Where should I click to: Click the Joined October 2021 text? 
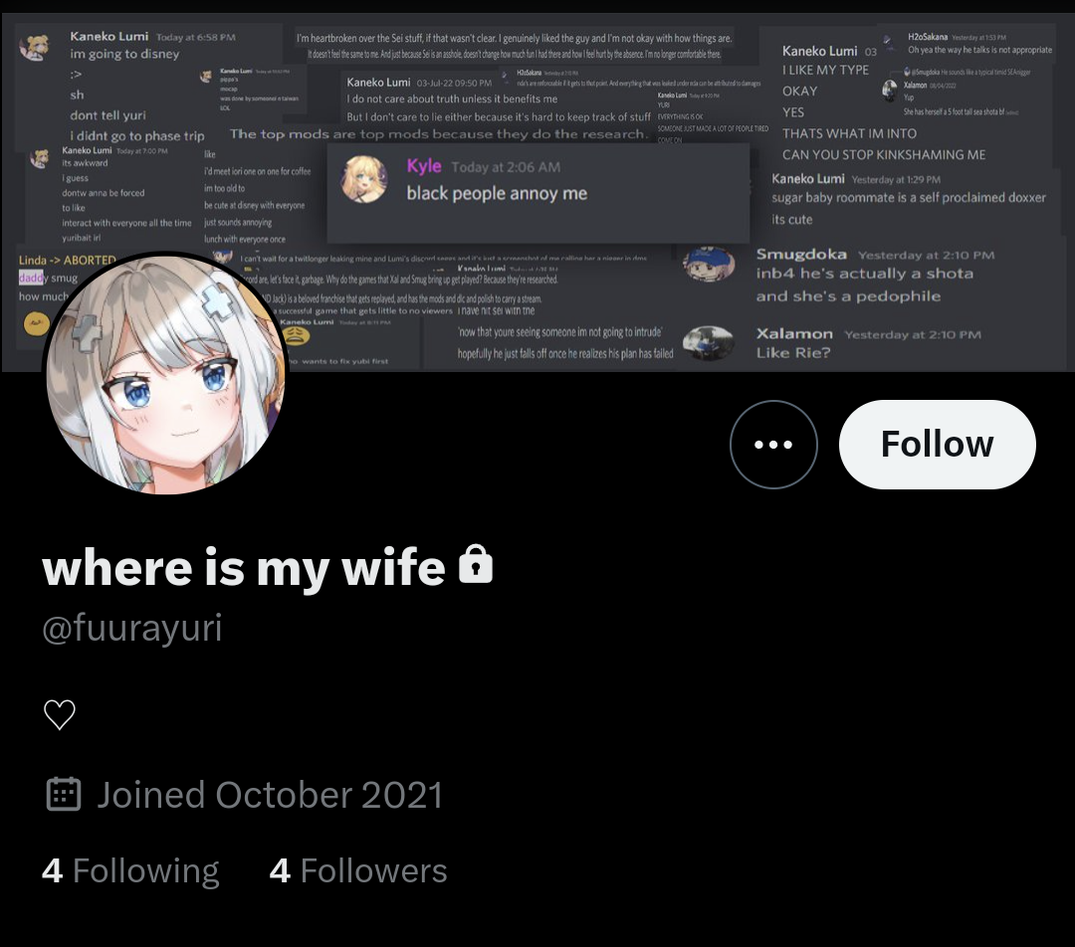point(270,795)
